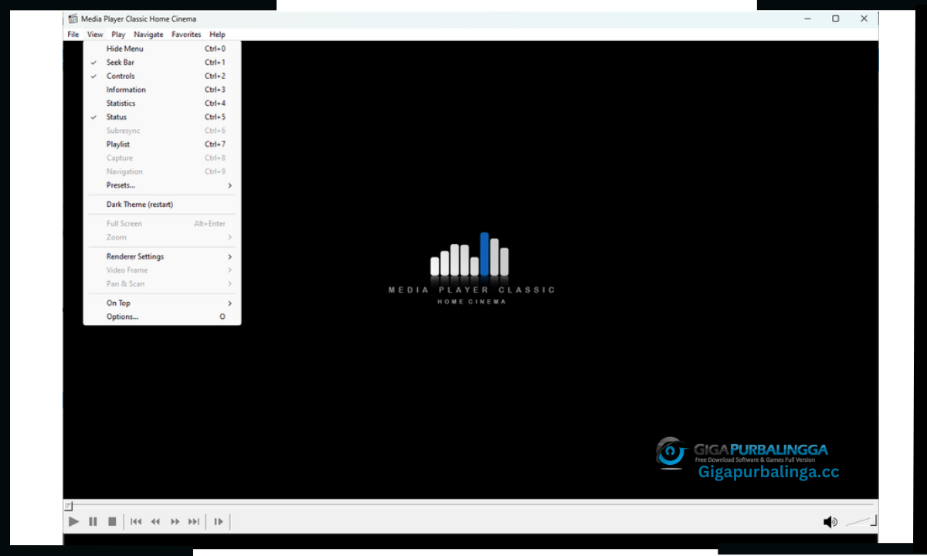
Task: Maximize the Media Player Classic window
Action: pos(836,19)
